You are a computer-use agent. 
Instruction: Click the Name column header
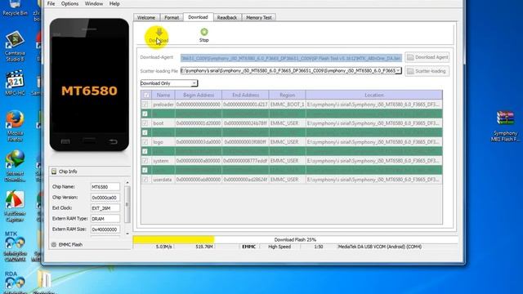point(163,95)
